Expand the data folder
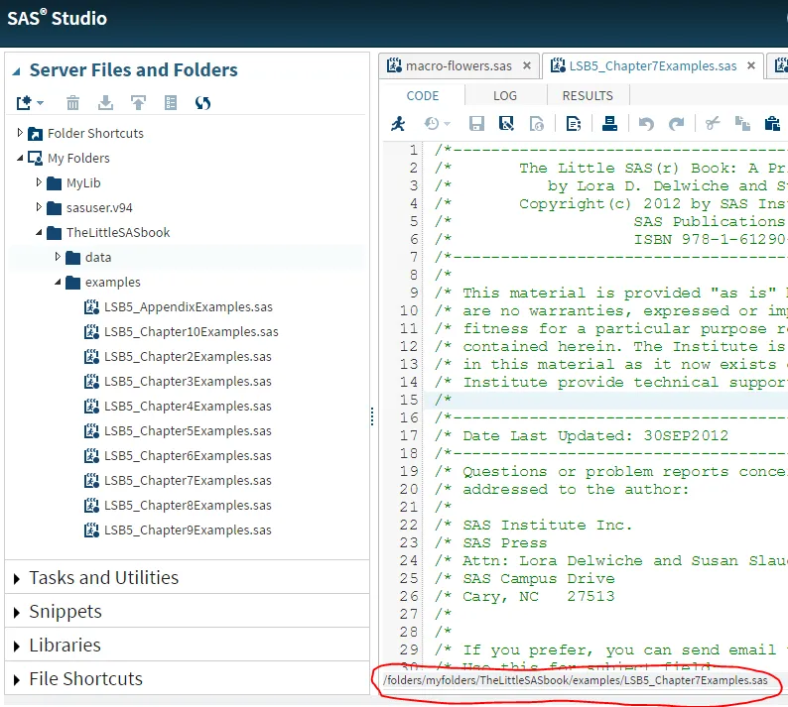 [x=58, y=257]
